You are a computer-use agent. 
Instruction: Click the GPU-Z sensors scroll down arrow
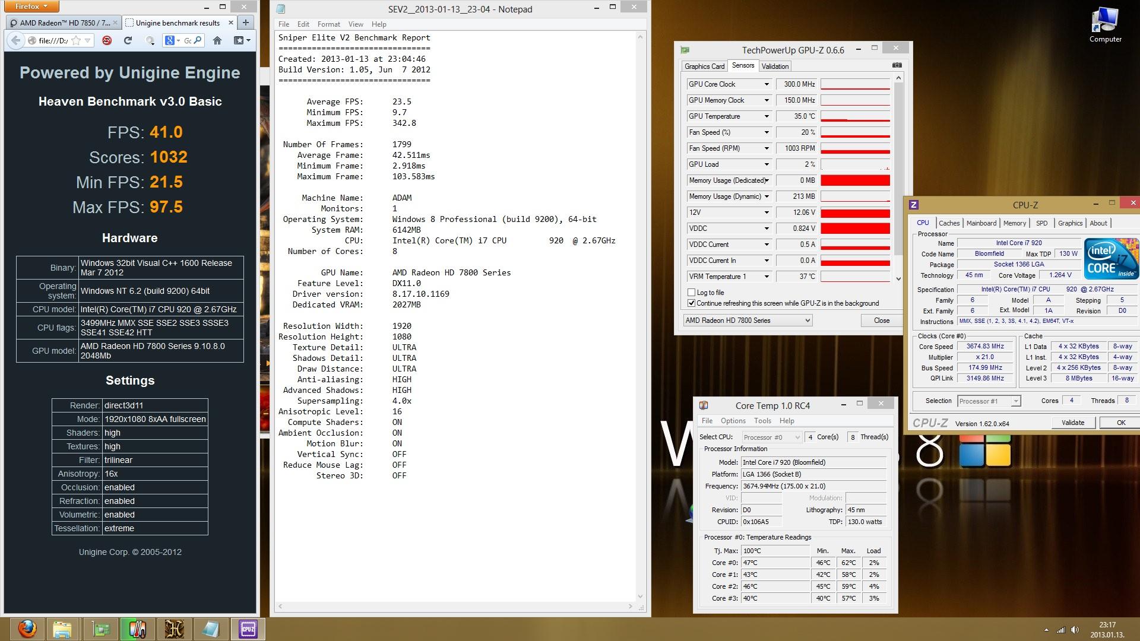point(898,278)
